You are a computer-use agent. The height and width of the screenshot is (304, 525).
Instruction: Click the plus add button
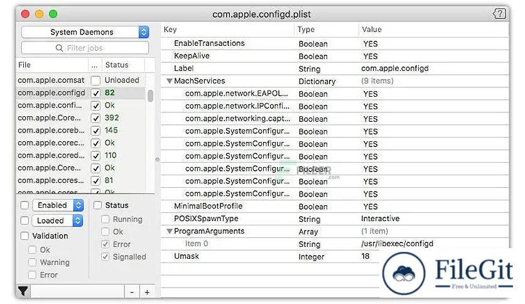tap(147, 292)
